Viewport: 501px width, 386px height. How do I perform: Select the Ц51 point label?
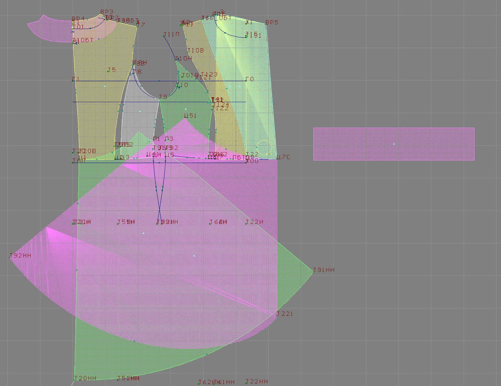tap(190, 116)
